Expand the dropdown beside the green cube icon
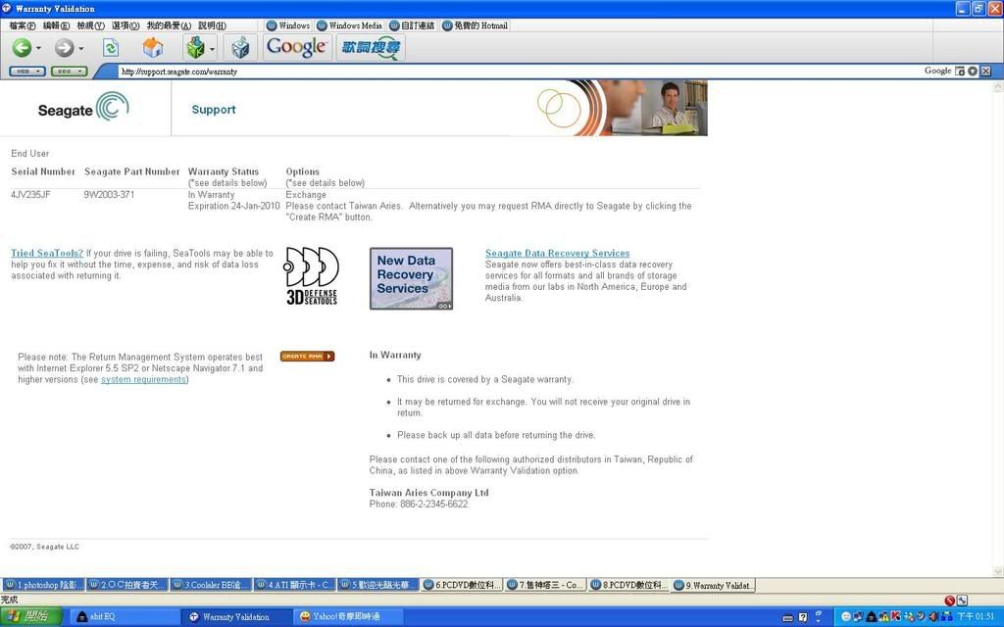The height and width of the screenshot is (627, 1004). 212,48
